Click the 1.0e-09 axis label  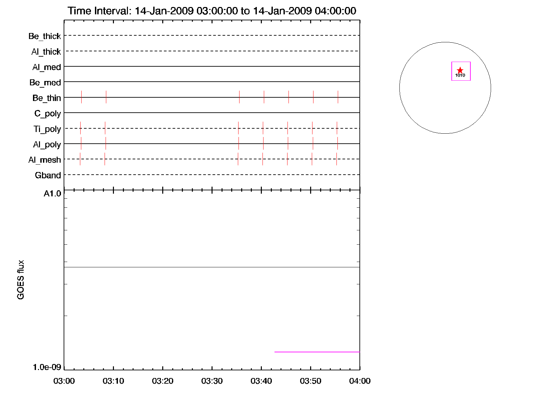pyautogui.click(x=47, y=367)
